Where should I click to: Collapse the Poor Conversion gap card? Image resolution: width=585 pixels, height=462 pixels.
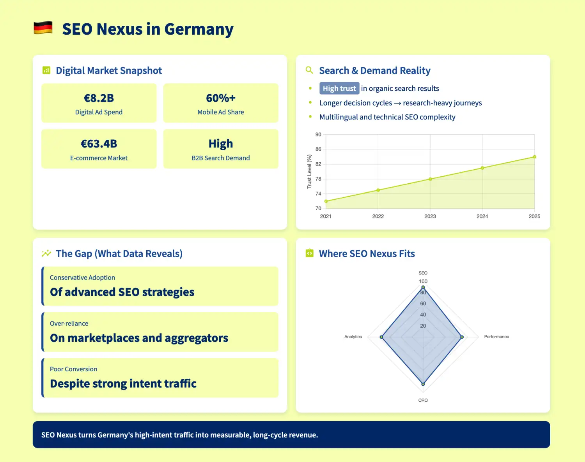coord(160,378)
